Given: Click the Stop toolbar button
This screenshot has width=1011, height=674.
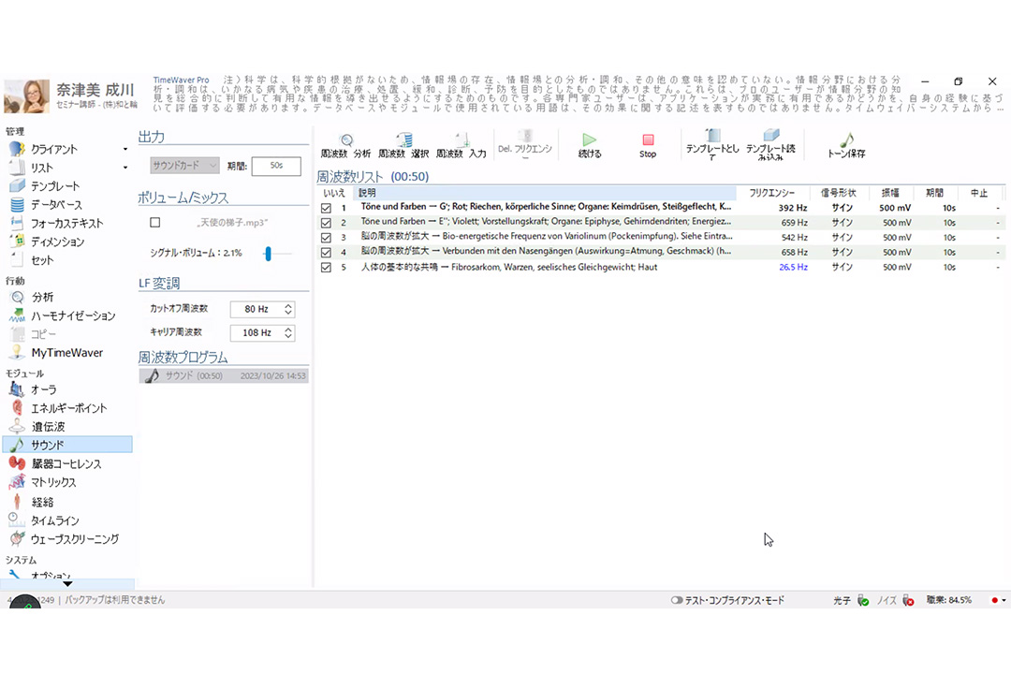Looking at the screenshot, I should pyautogui.click(x=648, y=143).
